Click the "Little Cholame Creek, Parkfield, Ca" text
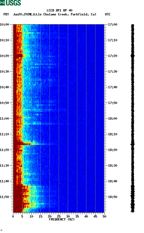This screenshot has height=233, width=144. [x=63, y=14]
